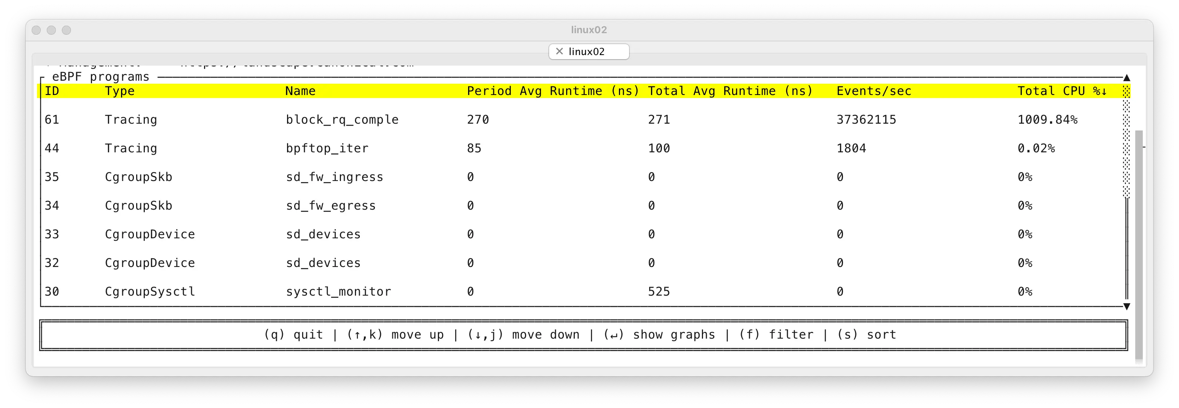Click ID 35 cell

[52, 177]
